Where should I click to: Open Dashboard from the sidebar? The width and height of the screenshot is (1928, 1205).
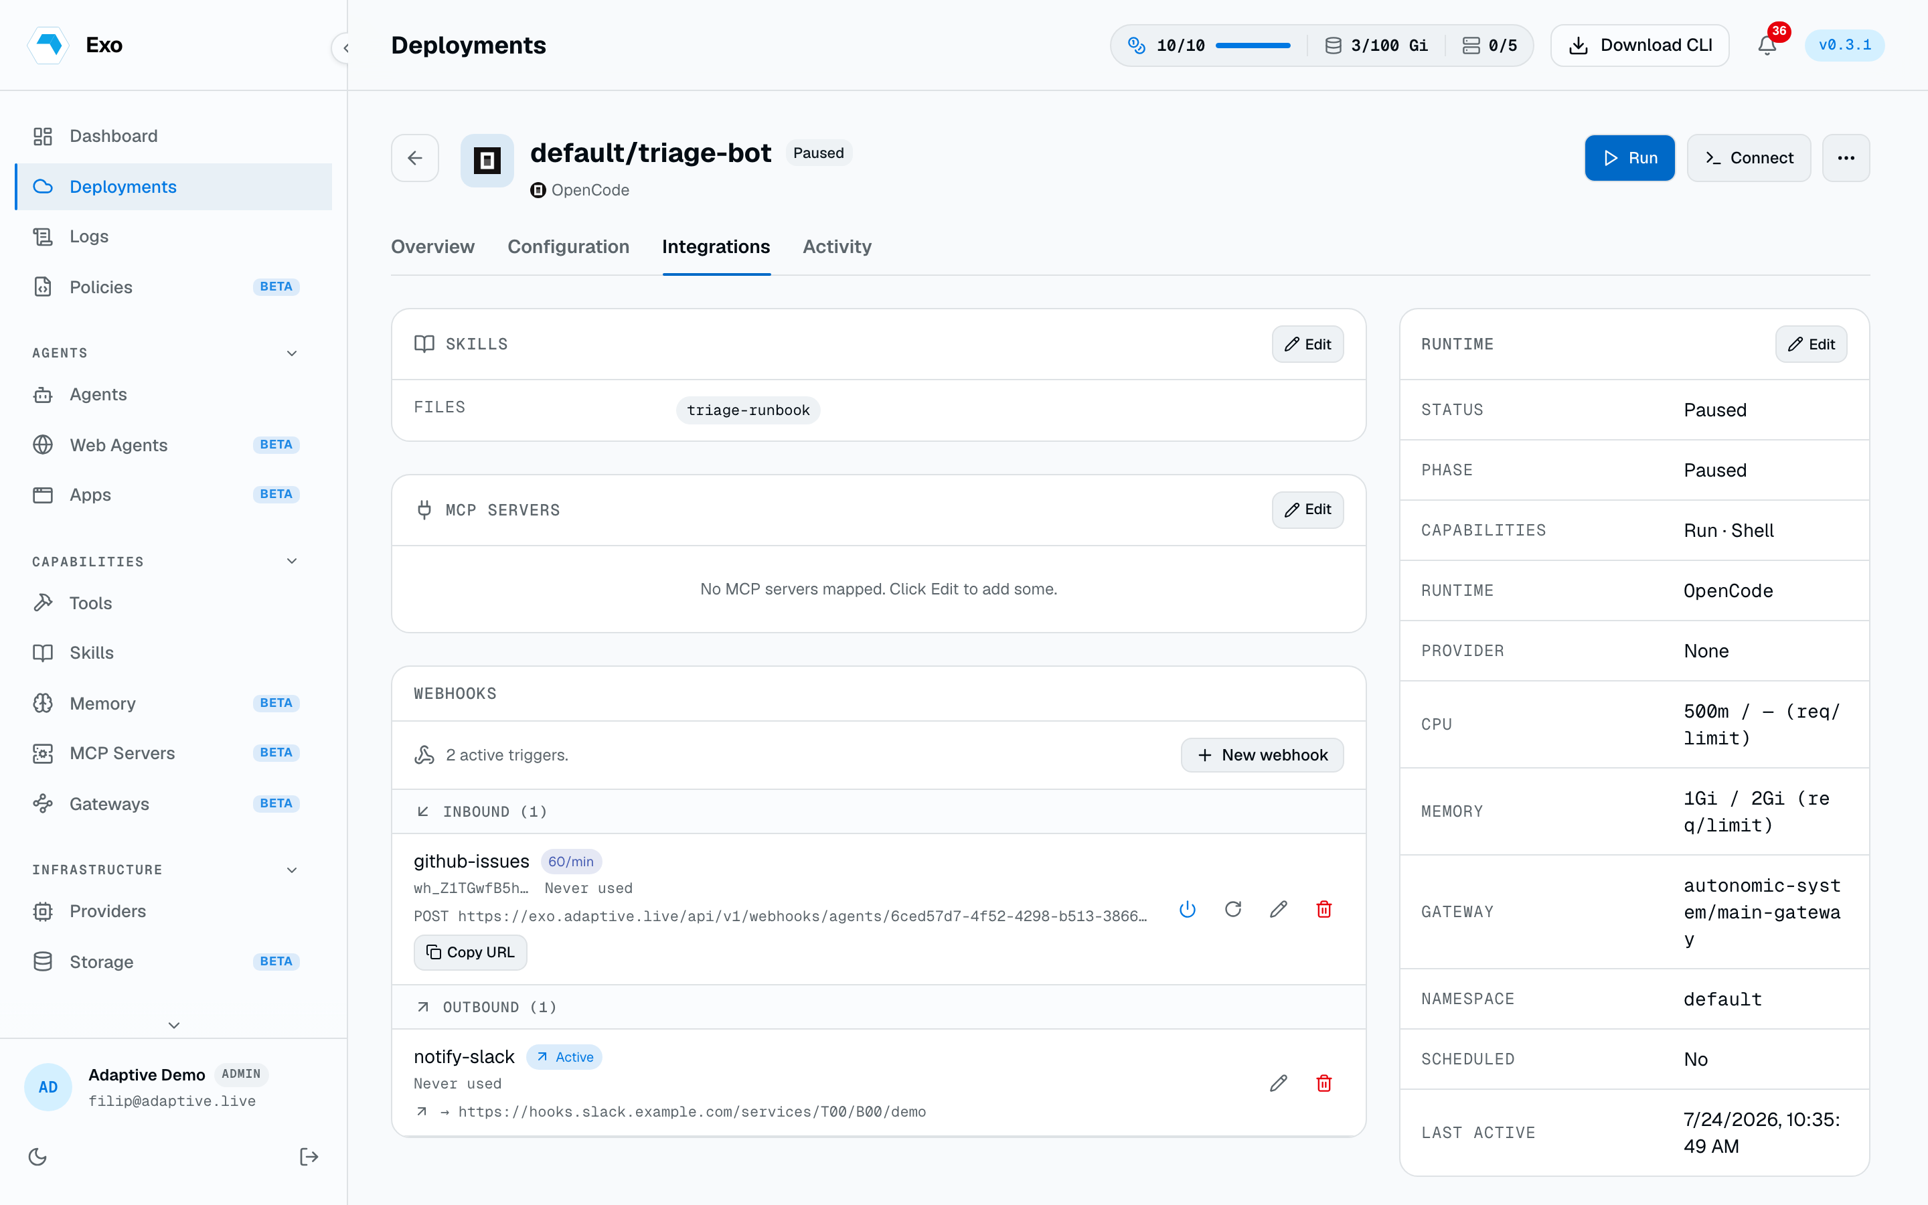(173, 137)
